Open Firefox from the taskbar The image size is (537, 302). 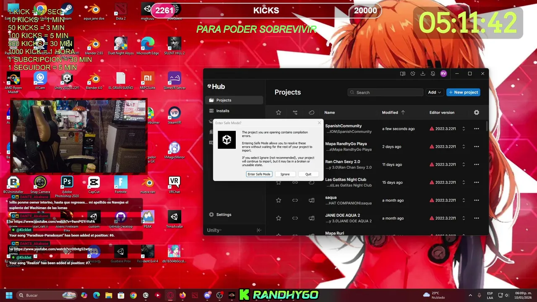[x=182, y=295]
